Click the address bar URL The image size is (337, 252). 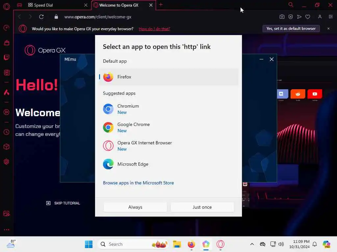coord(98,17)
